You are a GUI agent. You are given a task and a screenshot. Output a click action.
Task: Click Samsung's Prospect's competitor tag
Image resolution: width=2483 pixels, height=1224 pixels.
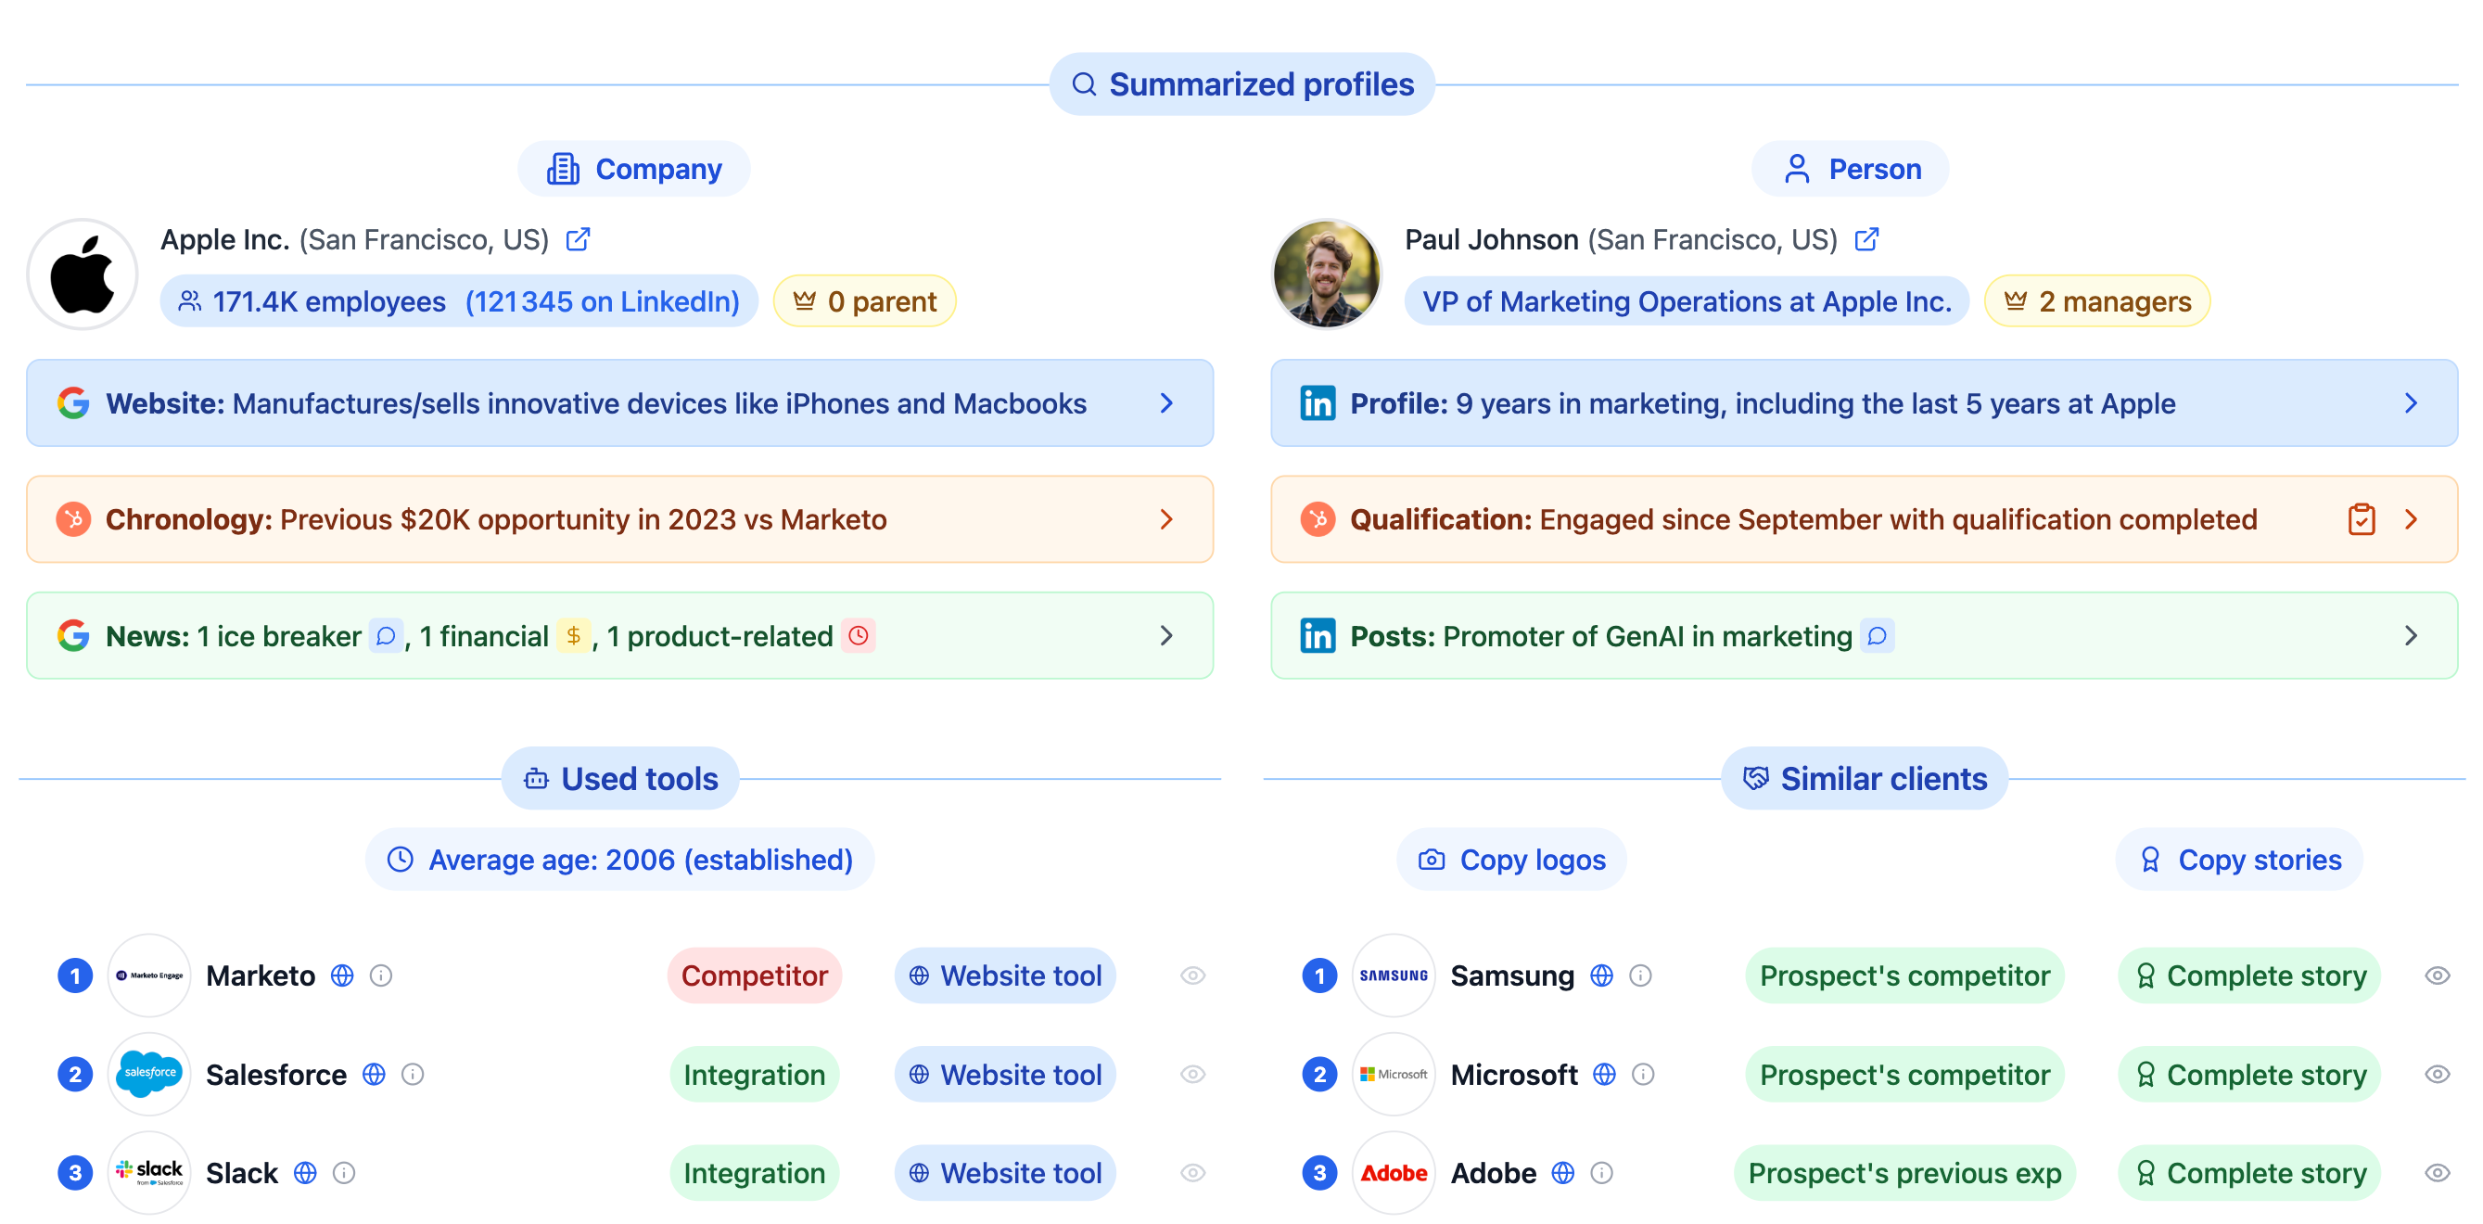pyautogui.click(x=1904, y=975)
